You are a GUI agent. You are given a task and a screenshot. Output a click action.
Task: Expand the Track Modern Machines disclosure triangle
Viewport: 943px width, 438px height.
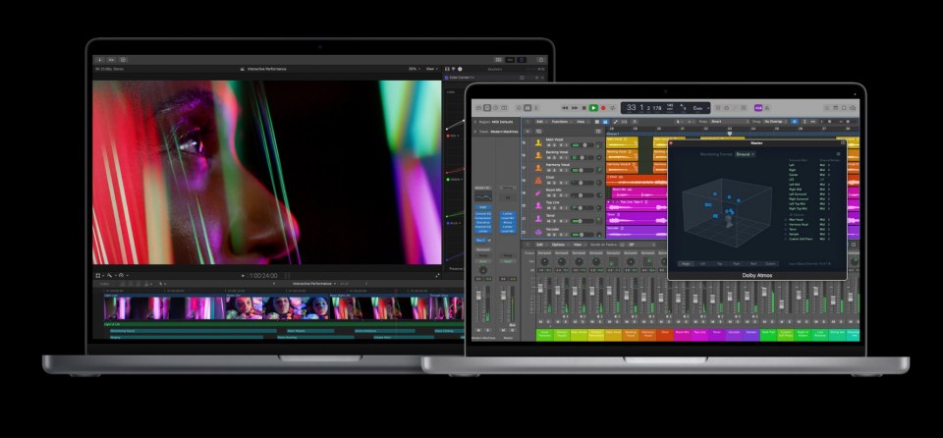click(475, 132)
